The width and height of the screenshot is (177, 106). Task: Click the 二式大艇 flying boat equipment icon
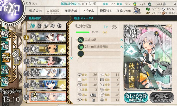[x=81, y=40]
